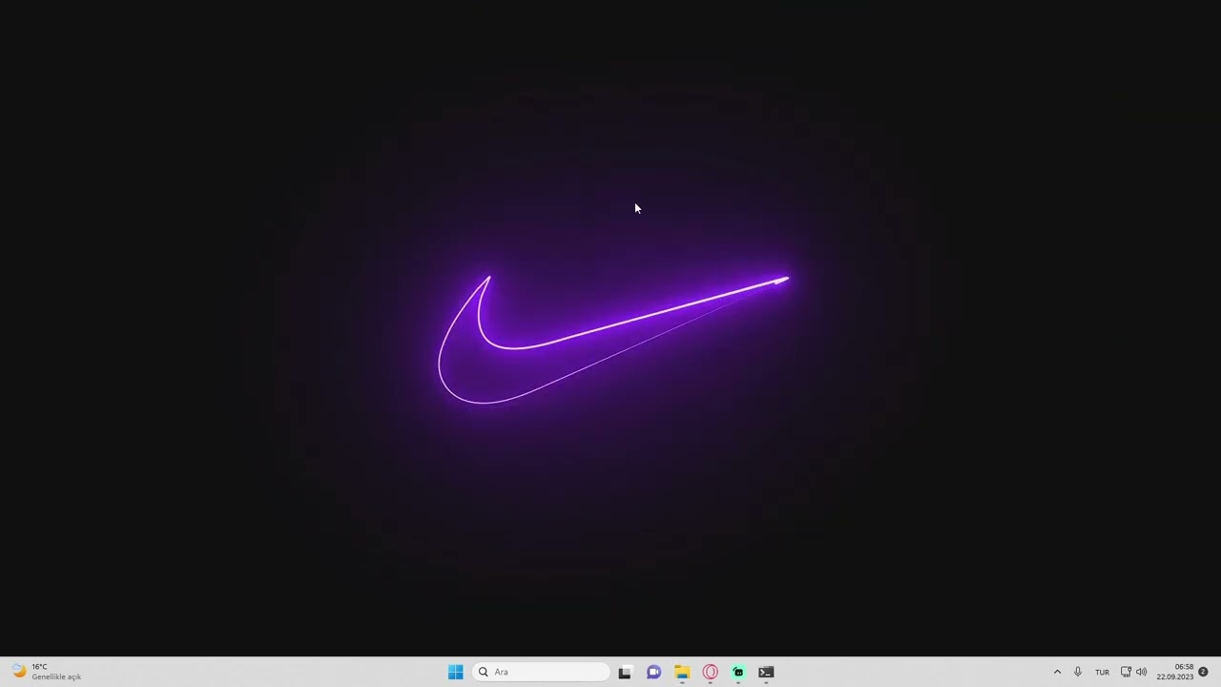
Task: Launch the purple video chat app
Action: click(653, 672)
